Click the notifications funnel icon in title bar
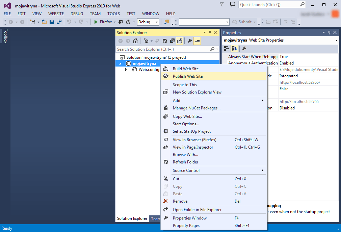 (221, 5)
